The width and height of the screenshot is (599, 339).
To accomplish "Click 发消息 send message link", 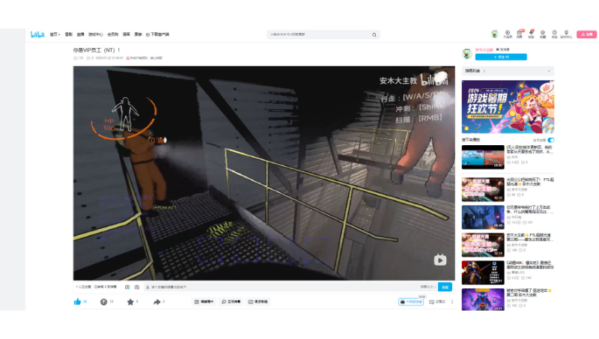I will pos(502,49).
